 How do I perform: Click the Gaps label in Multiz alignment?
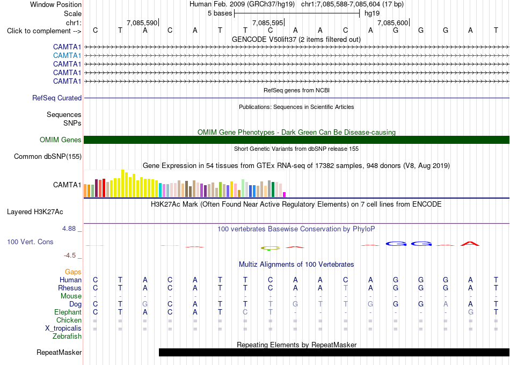(x=73, y=272)
